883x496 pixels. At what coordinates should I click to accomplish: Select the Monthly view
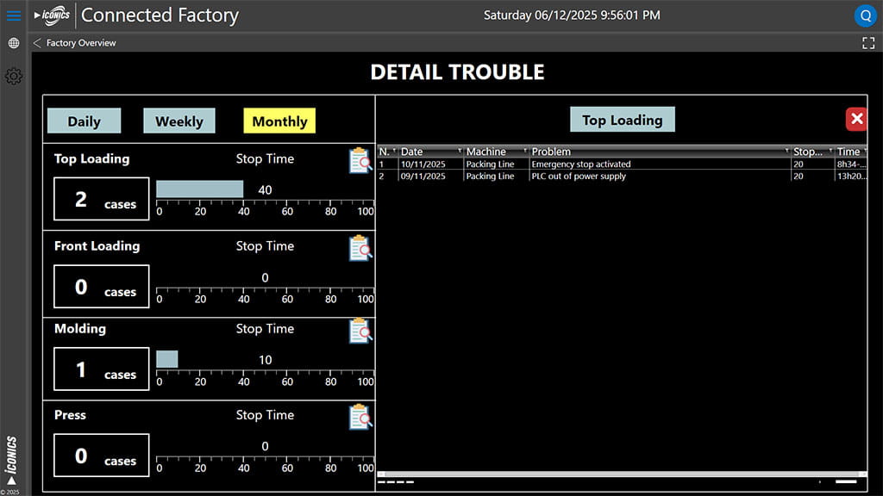click(x=279, y=121)
